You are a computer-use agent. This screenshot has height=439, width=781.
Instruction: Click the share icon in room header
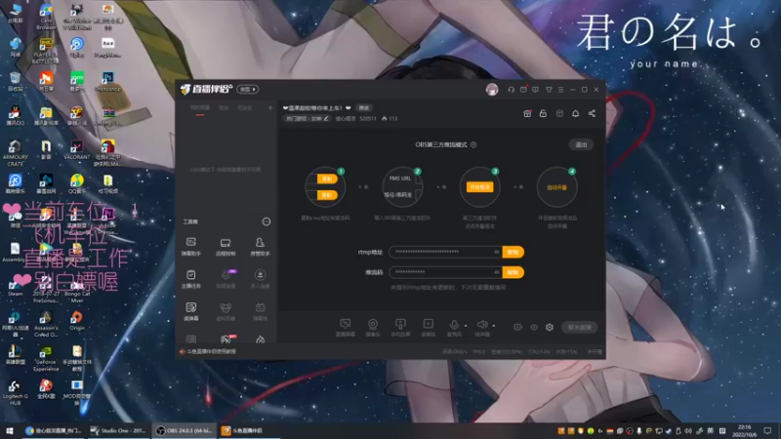tap(592, 113)
